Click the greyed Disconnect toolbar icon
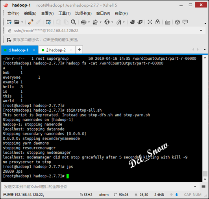The width and height of the screenshot is (209, 199). pyautogui.click(x=38, y=22)
